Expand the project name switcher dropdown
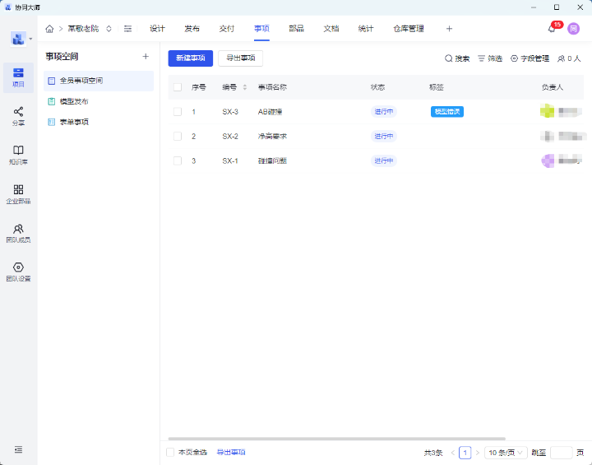592x465 pixels. coord(109,29)
